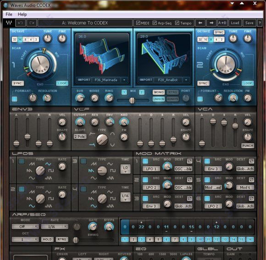Click the A→B copy button

pyautogui.click(x=222, y=23)
